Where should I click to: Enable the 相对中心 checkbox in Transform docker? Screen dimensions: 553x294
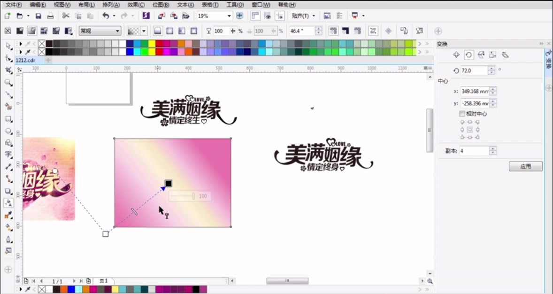(462, 113)
